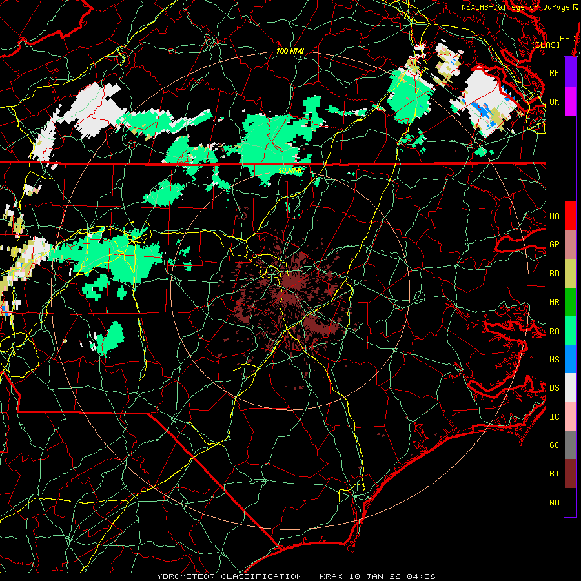This screenshot has height=581, width=581.
Task: Click the IC pink legend swatch
Action: tap(570, 416)
